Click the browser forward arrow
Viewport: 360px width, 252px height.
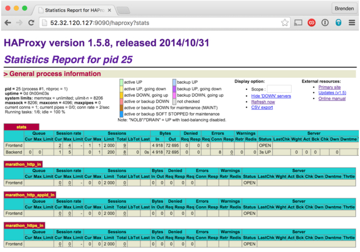(19, 23)
